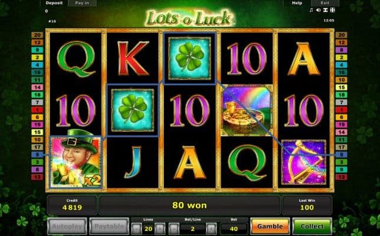Toggle the music note sound icon
The image size is (380, 236).
coord(311,10)
